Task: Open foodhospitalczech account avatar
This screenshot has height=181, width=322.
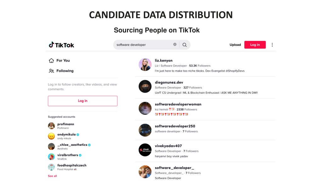Action: pyautogui.click(x=51, y=167)
